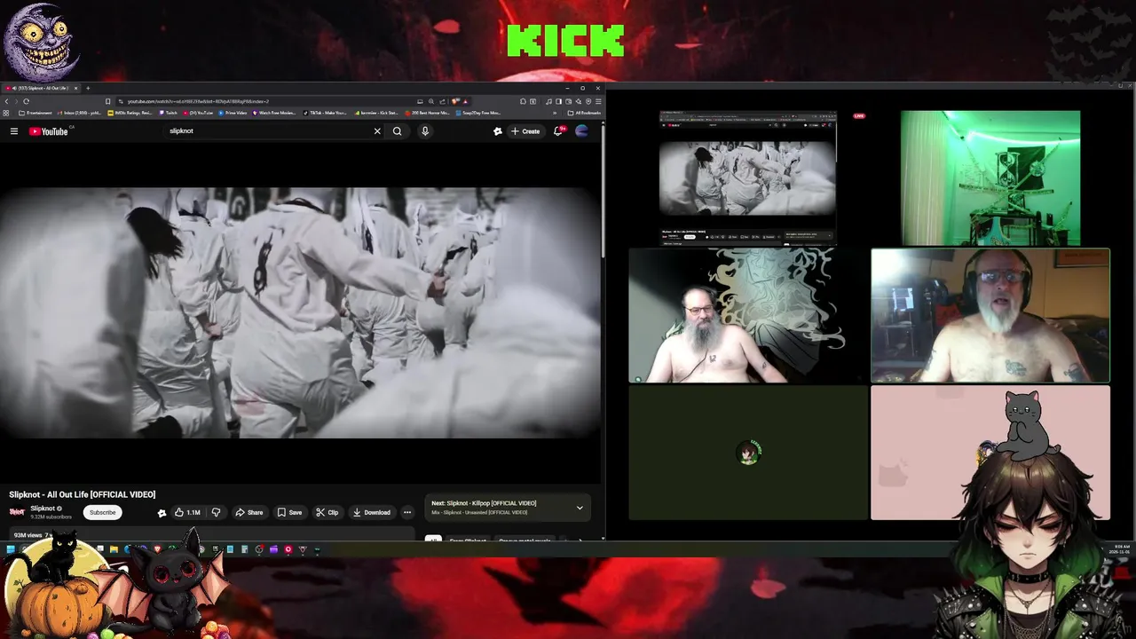Open the YouTube notifications bell

[x=558, y=131]
